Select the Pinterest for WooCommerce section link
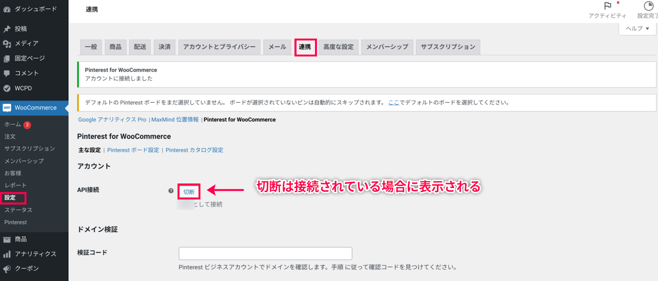 point(240,120)
